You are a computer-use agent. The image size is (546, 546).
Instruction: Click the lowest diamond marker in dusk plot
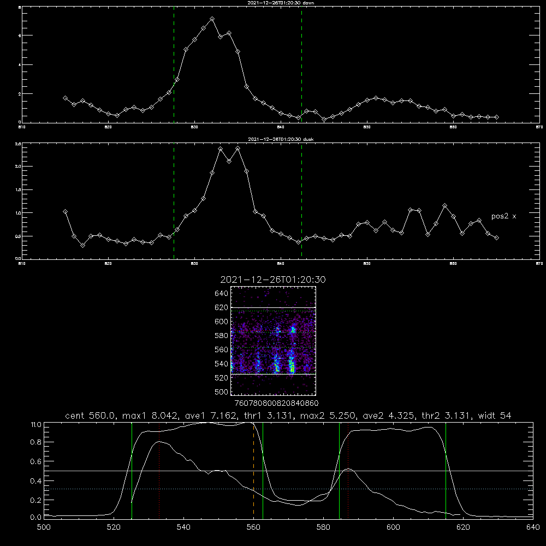click(82, 245)
